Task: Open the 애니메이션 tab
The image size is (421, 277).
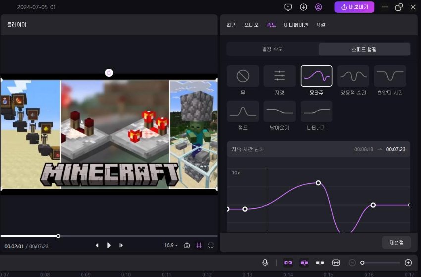Action: (x=296, y=25)
